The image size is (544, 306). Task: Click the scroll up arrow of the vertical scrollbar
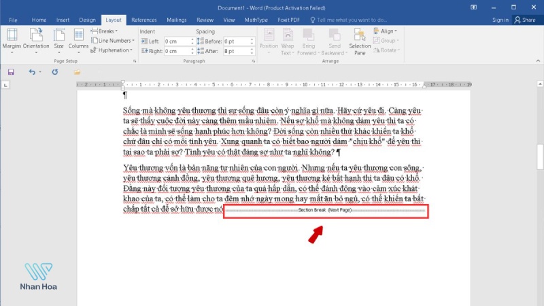pos(540,84)
